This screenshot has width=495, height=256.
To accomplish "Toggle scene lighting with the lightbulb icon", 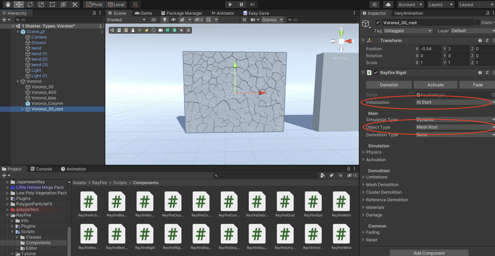I will (x=165, y=20).
